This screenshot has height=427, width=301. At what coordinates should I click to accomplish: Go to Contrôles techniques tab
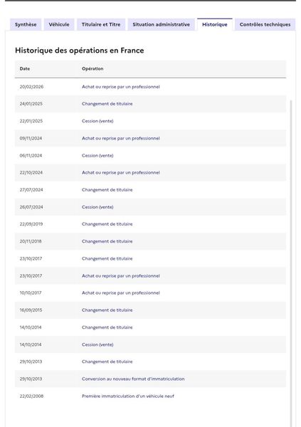pyautogui.click(x=265, y=24)
